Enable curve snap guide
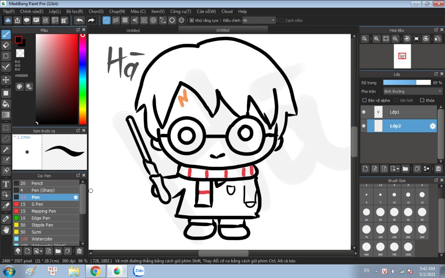Screen dimensions: 445x278 tap(163, 20)
